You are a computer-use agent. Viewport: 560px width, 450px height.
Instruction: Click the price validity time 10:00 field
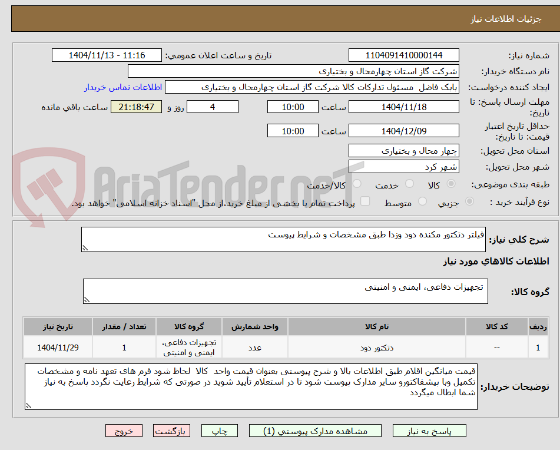(x=293, y=131)
